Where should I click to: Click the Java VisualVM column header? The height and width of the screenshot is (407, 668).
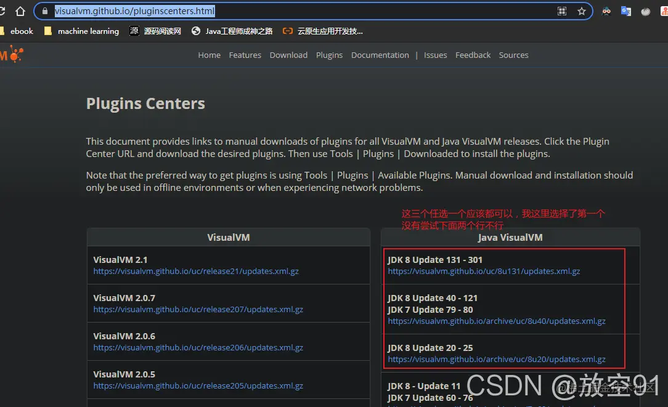[x=510, y=238]
